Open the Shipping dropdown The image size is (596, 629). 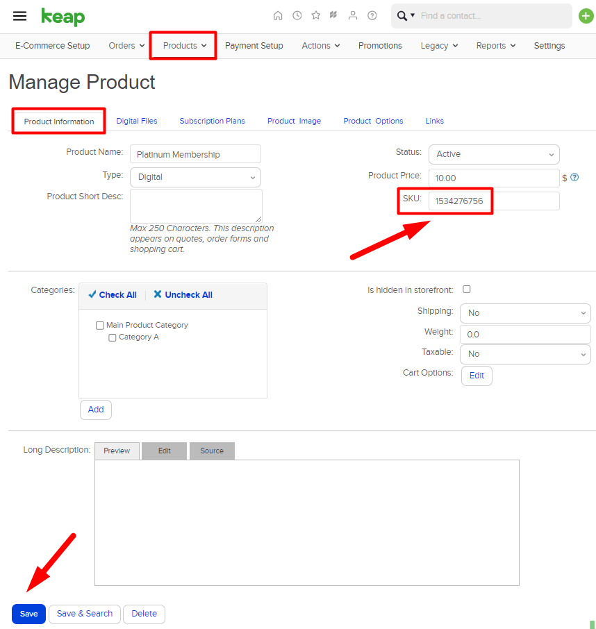(x=525, y=313)
